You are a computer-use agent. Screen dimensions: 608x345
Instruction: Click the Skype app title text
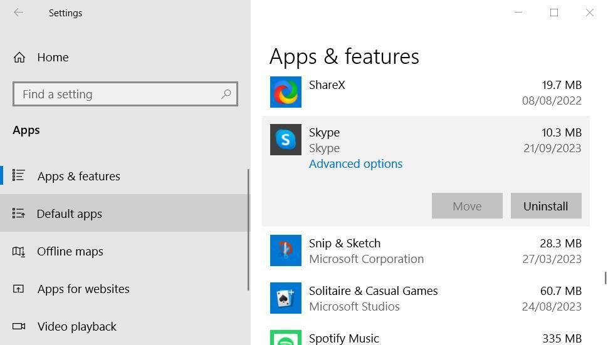tap(324, 132)
